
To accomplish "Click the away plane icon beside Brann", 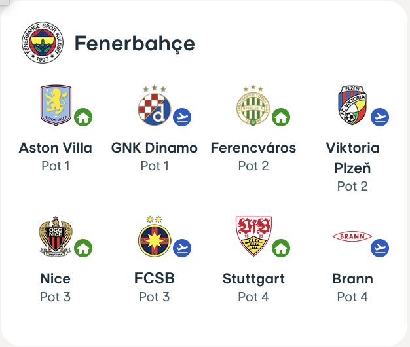I will pos(380,248).
